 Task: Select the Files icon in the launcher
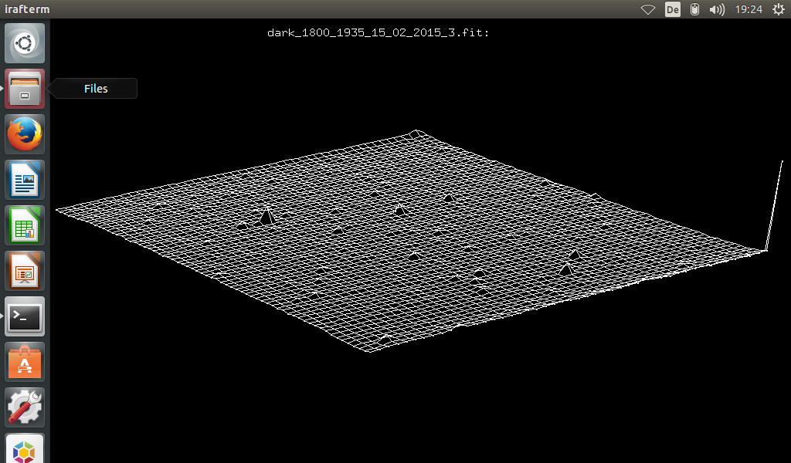click(x=25, y=88)
